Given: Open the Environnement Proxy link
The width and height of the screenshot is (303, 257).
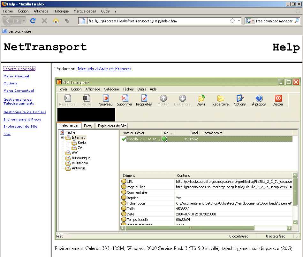Looking at the screenshot, I should pos(22,120).
